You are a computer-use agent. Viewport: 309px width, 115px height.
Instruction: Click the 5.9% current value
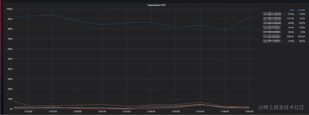(303, 32)
